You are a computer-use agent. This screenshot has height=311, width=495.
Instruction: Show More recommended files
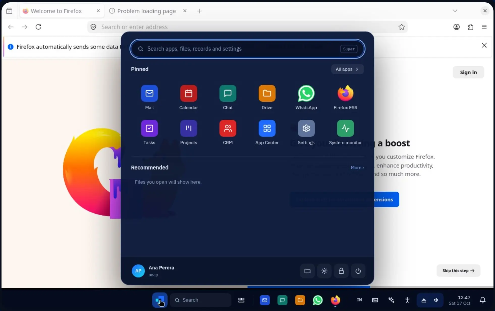point(357,168)
